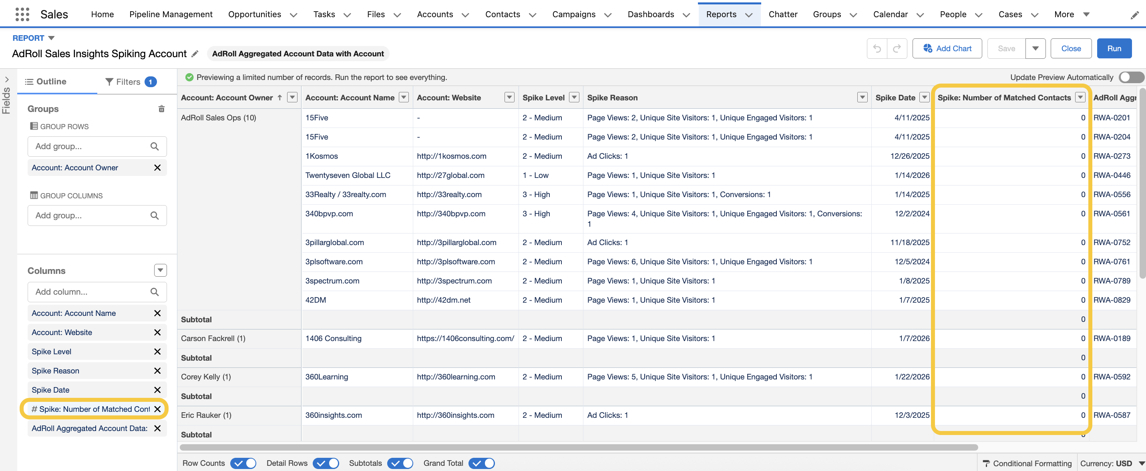Click the sort arrow on Account Owner header
The width and height of the screenshot is (1146, 471).
[279, 97]
